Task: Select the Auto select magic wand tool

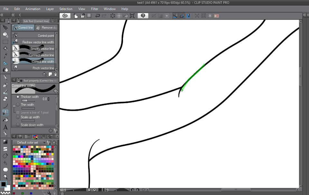Action: 5,49
